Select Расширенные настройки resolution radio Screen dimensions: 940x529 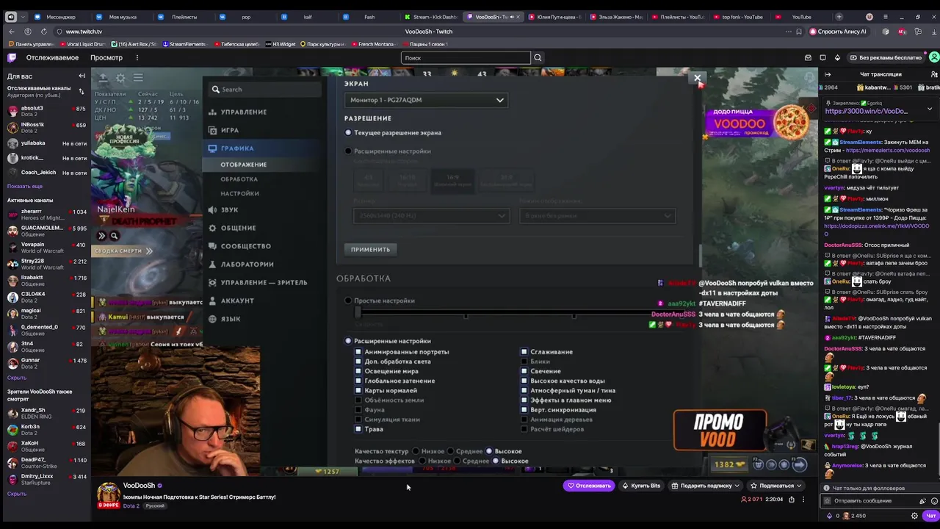(348, 151)
